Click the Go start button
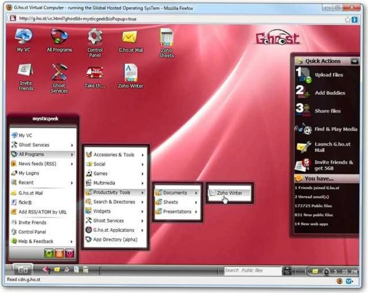 (23, 270)
